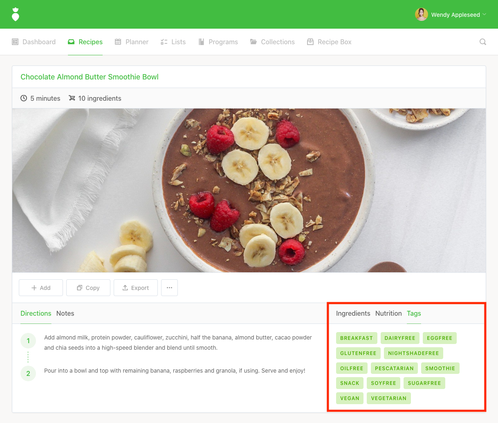Viewport: 498px width, 423px height.
Task: Click the Lists checklist icon
Action: point(164,42)
